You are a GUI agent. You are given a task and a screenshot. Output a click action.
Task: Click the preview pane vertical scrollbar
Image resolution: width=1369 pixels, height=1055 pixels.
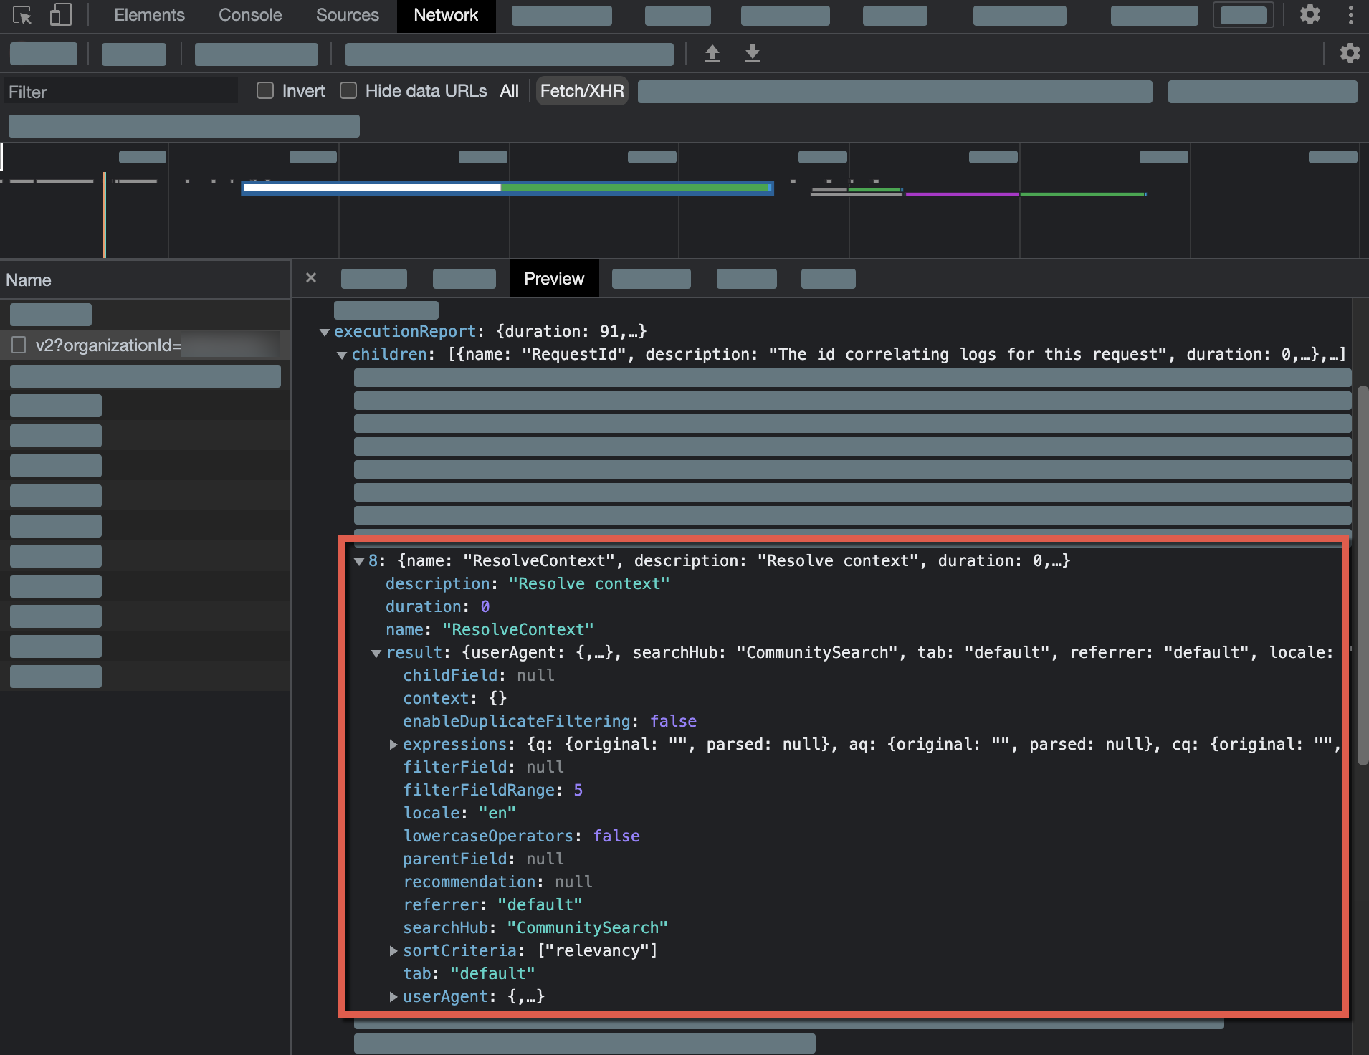tap(1363, 576)
